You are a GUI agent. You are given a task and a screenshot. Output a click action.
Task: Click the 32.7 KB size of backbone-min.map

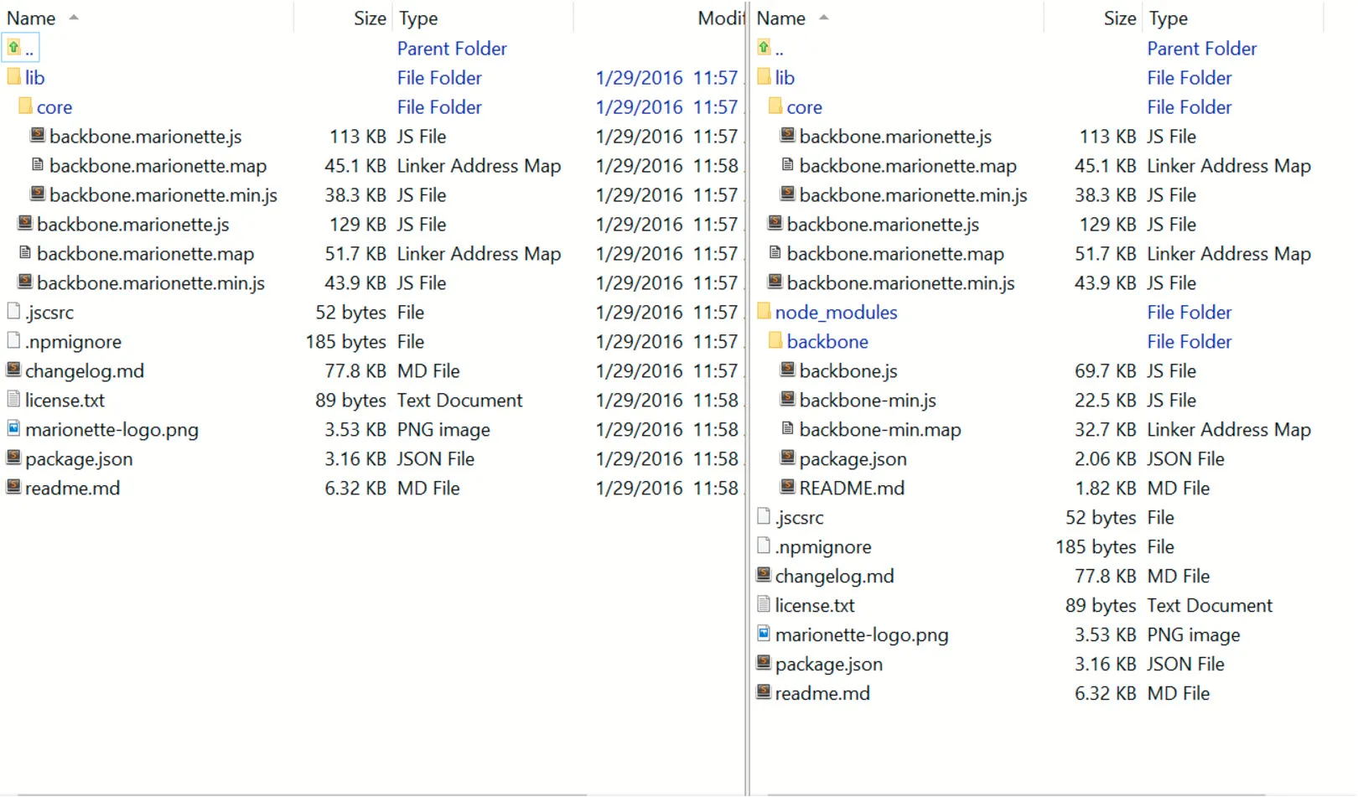pos(1106,430)
